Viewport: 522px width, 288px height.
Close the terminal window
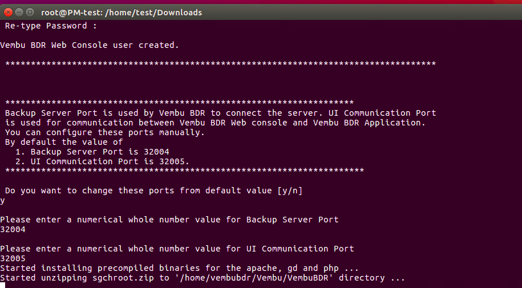click(8, 13)
